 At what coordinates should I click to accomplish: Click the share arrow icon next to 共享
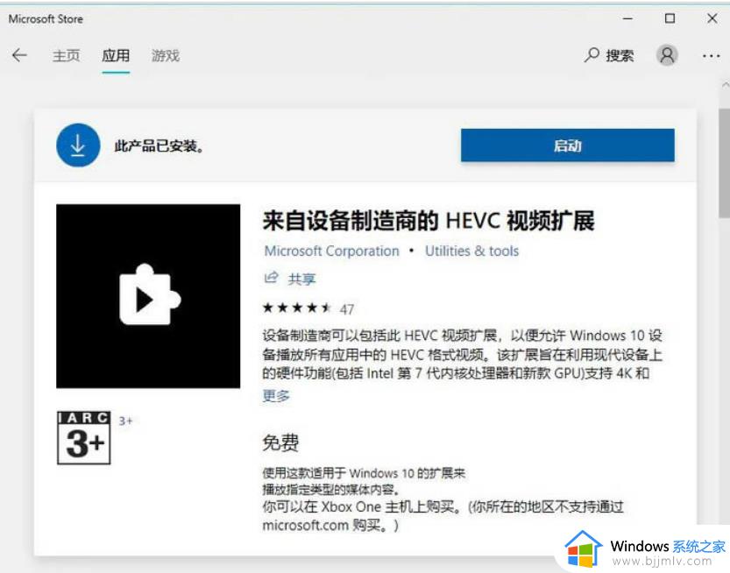click(271, 278)
